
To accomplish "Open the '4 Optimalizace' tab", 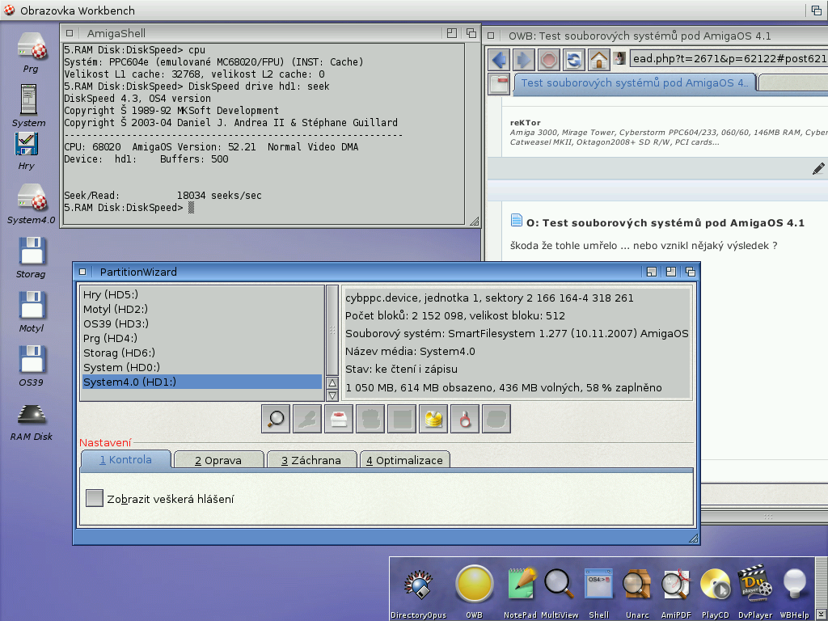I will 404,460.
